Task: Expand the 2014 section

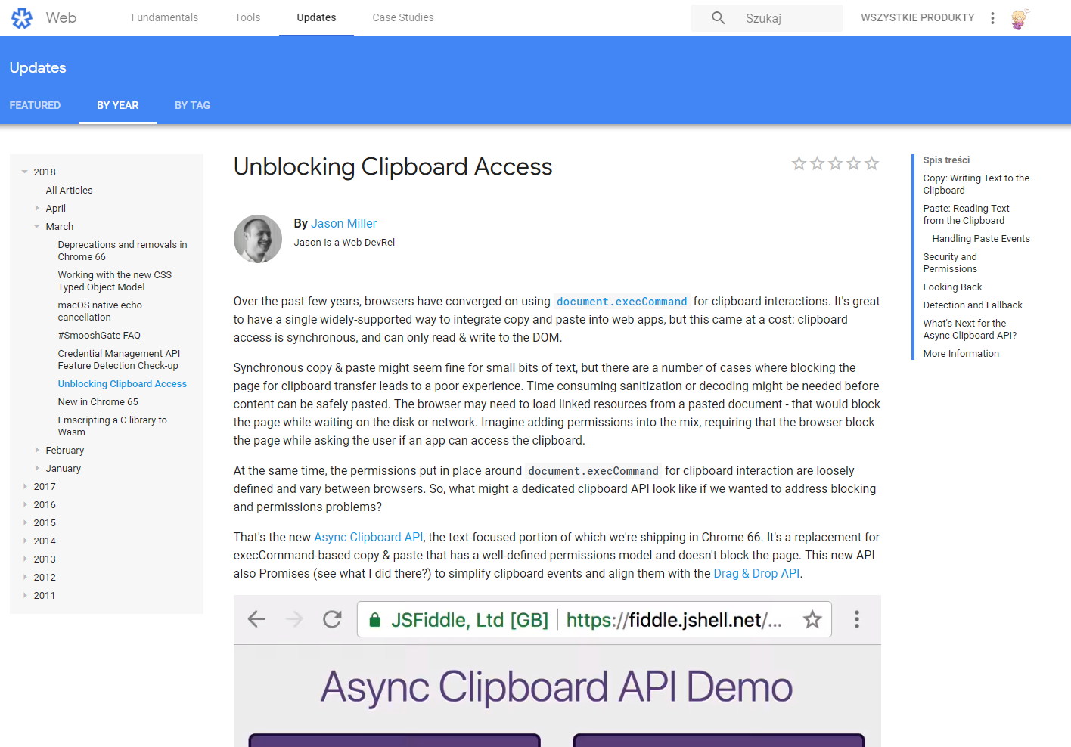Action: (x=25, y=541)
